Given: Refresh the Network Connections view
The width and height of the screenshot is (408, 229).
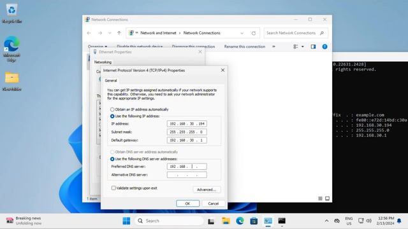Looking at the screenshot, I should pos(254,33).
